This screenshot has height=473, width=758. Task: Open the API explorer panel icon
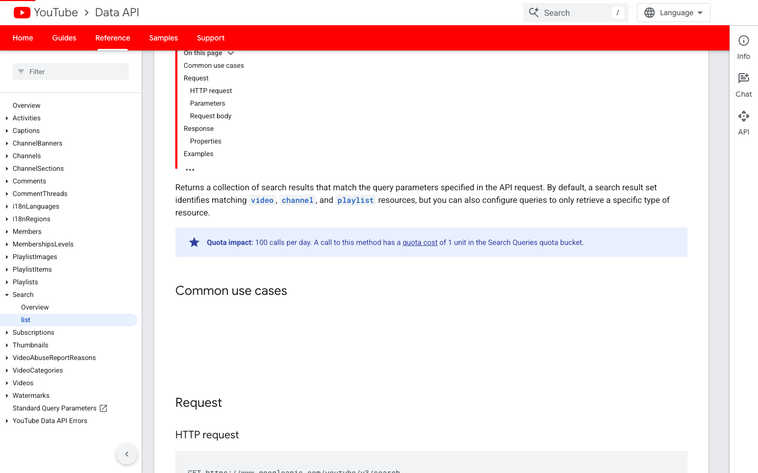[x=744, y=116]
